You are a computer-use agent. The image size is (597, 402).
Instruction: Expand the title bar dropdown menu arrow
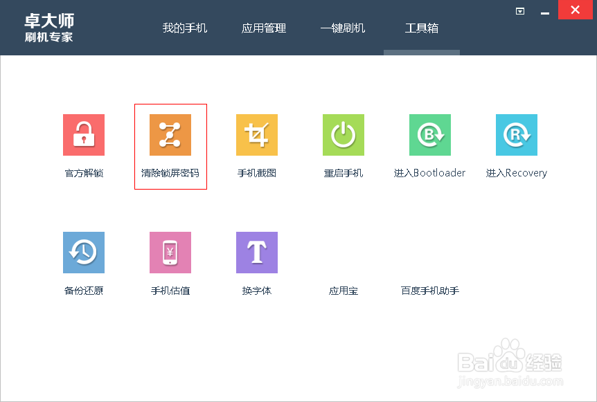[x=519, y=11]
